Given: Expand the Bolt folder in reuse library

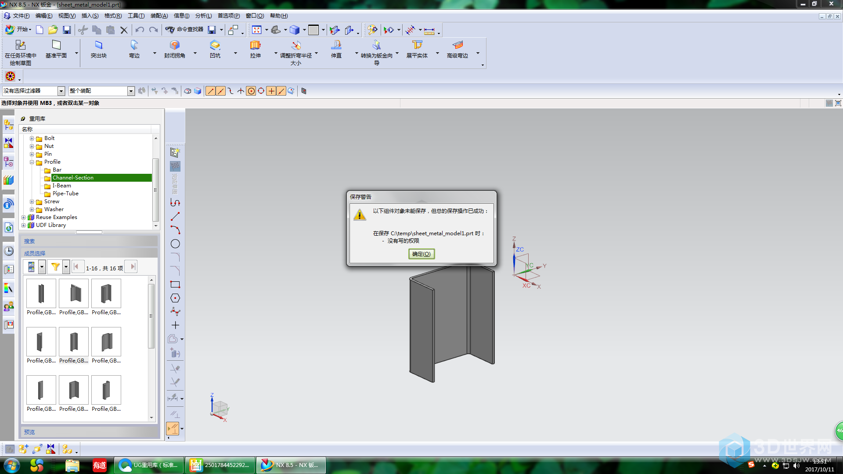Looking at the screenshot, I should click(32, 139).
